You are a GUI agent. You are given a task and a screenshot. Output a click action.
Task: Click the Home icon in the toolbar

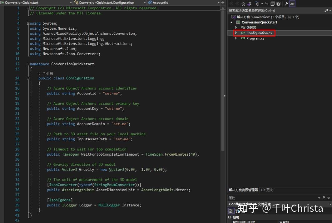[243, 4]
